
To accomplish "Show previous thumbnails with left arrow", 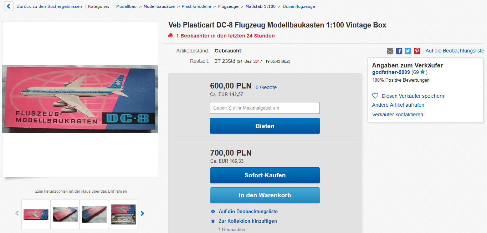I will 17,214.
